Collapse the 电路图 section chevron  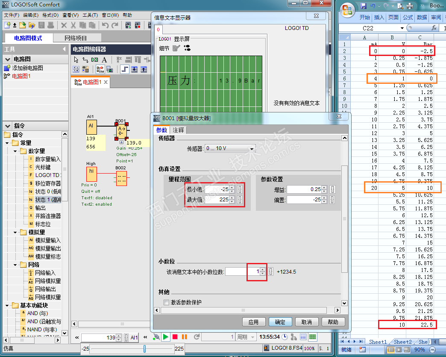click(8, 59)
